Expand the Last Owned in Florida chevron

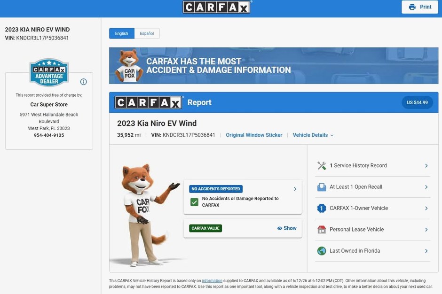[426, 251]
